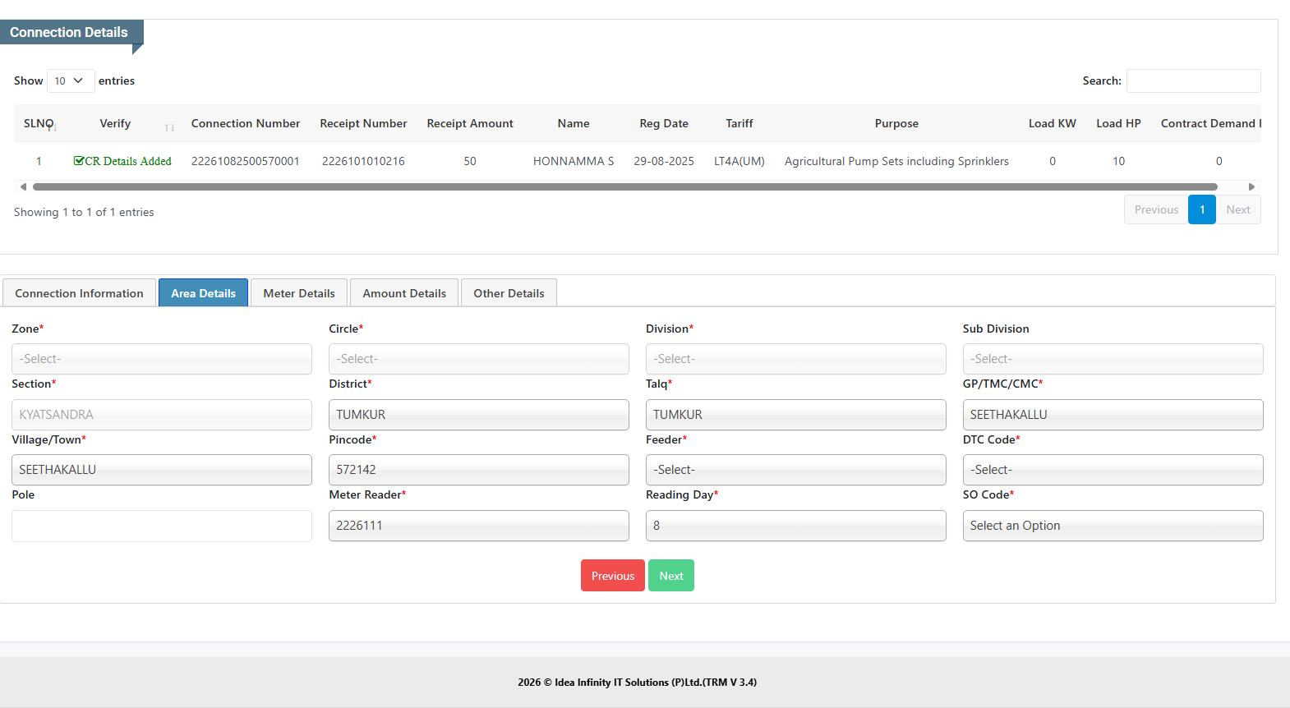Switch to the Amount Details tab
Viewport: 1290px width, 708px height.
point(404,293)
